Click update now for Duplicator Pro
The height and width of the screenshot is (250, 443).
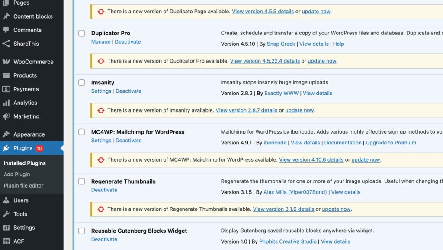322,61
